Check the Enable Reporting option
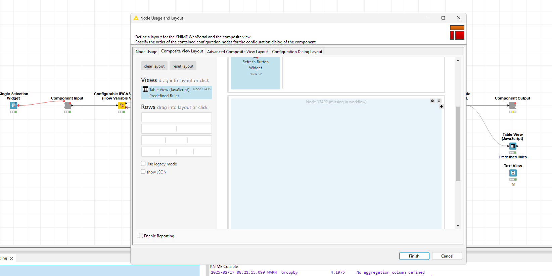552x276 pixels. pyautogui.click(x=141, y=236)
